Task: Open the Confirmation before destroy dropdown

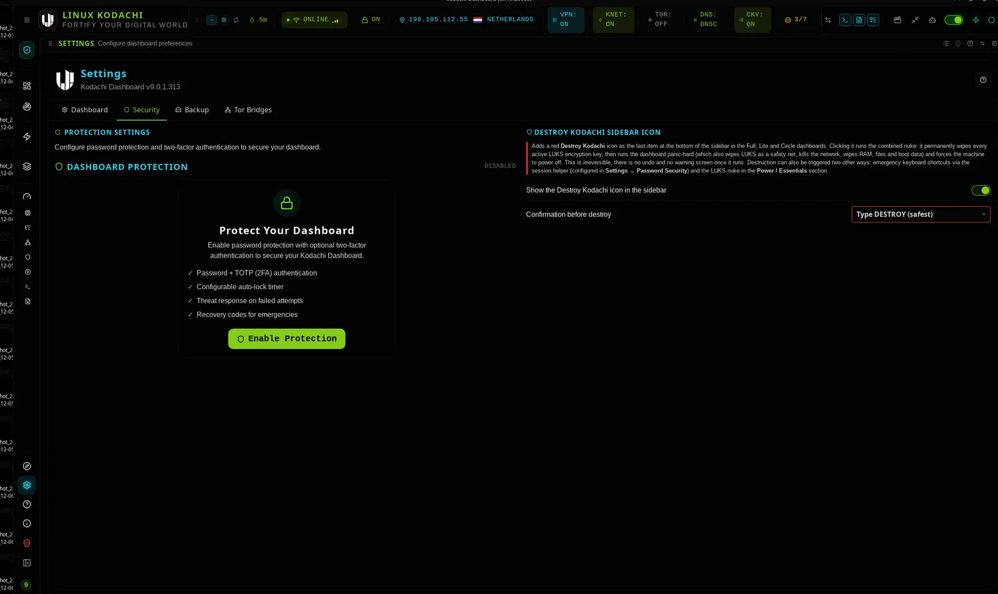Action: [x=921, y=214]
